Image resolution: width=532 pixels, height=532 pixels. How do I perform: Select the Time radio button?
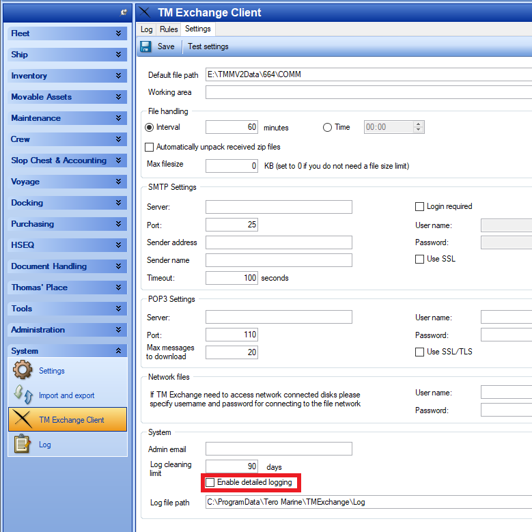pyautogui.click(x=327, y=127)
